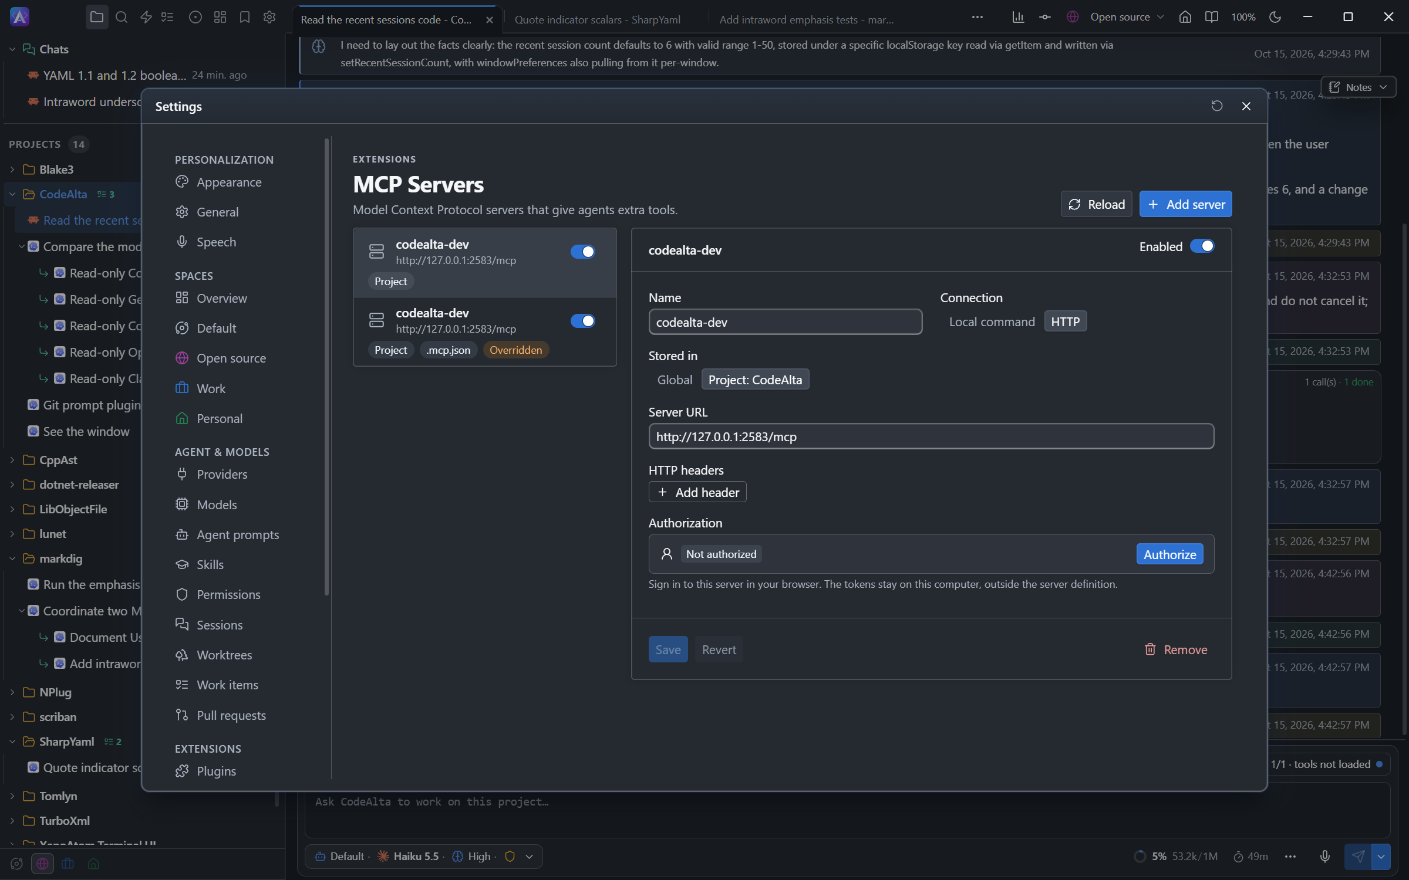
Task: Click the Authorize button
Action: coord(1169,554)
